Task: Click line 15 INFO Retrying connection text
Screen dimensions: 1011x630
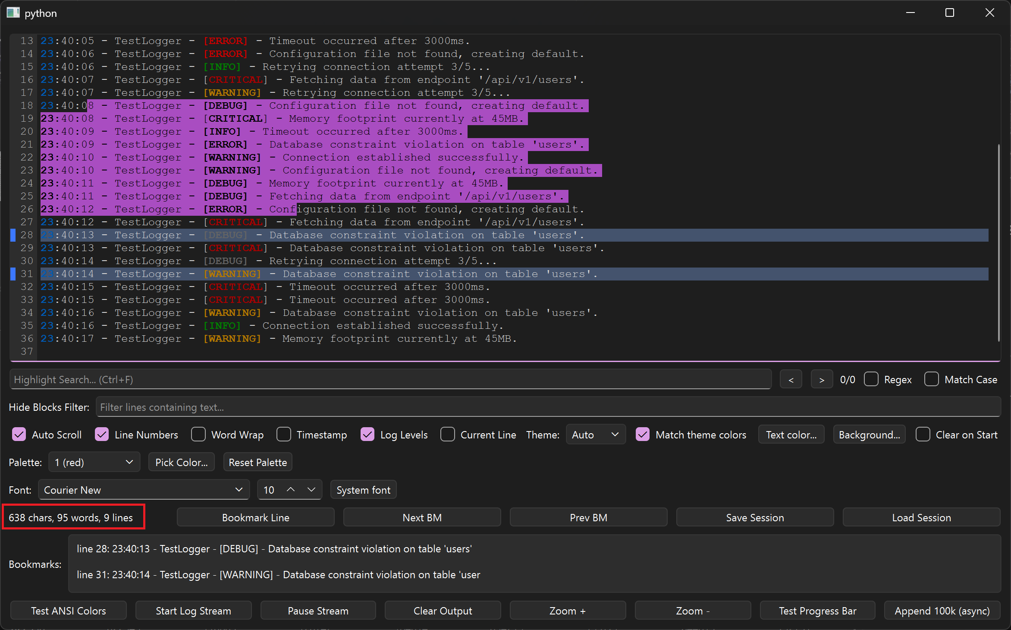Action: tap(376, 66)
